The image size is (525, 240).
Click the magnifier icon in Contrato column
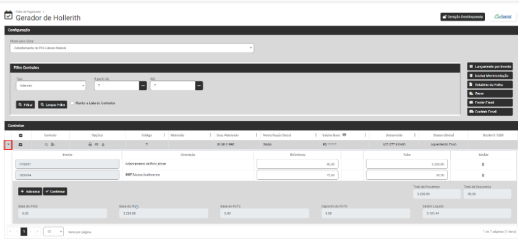[46, 145]
